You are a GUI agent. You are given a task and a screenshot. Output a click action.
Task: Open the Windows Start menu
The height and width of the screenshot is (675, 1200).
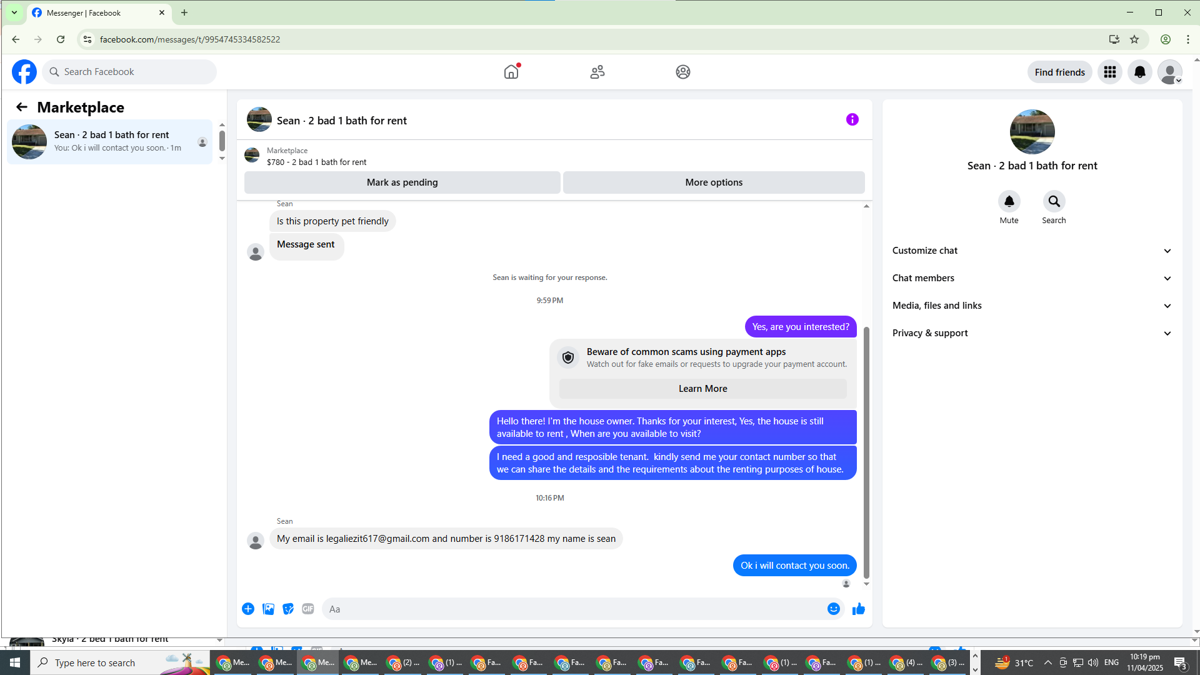coord(15,662)
